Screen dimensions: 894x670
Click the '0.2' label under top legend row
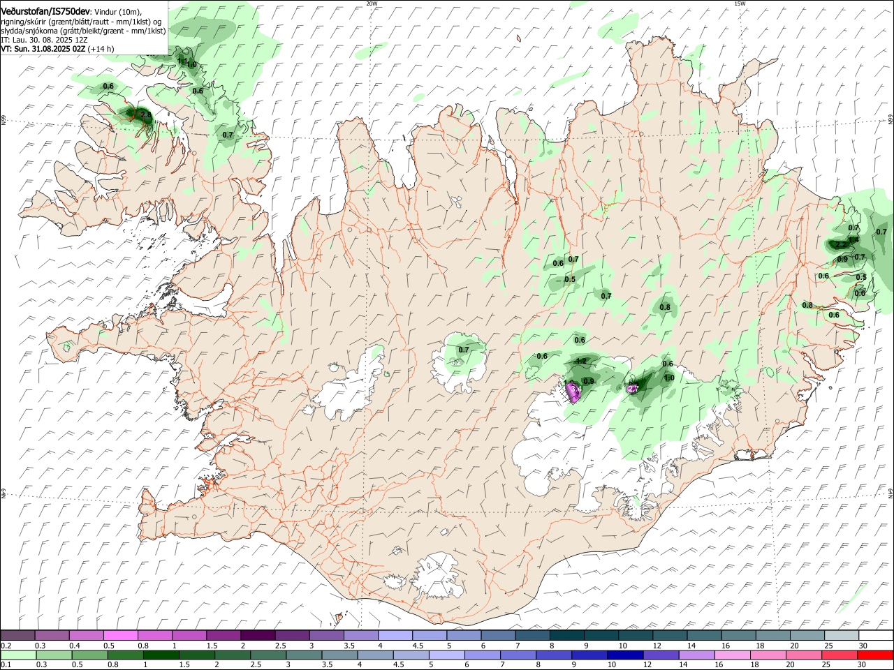coord(5,646)
